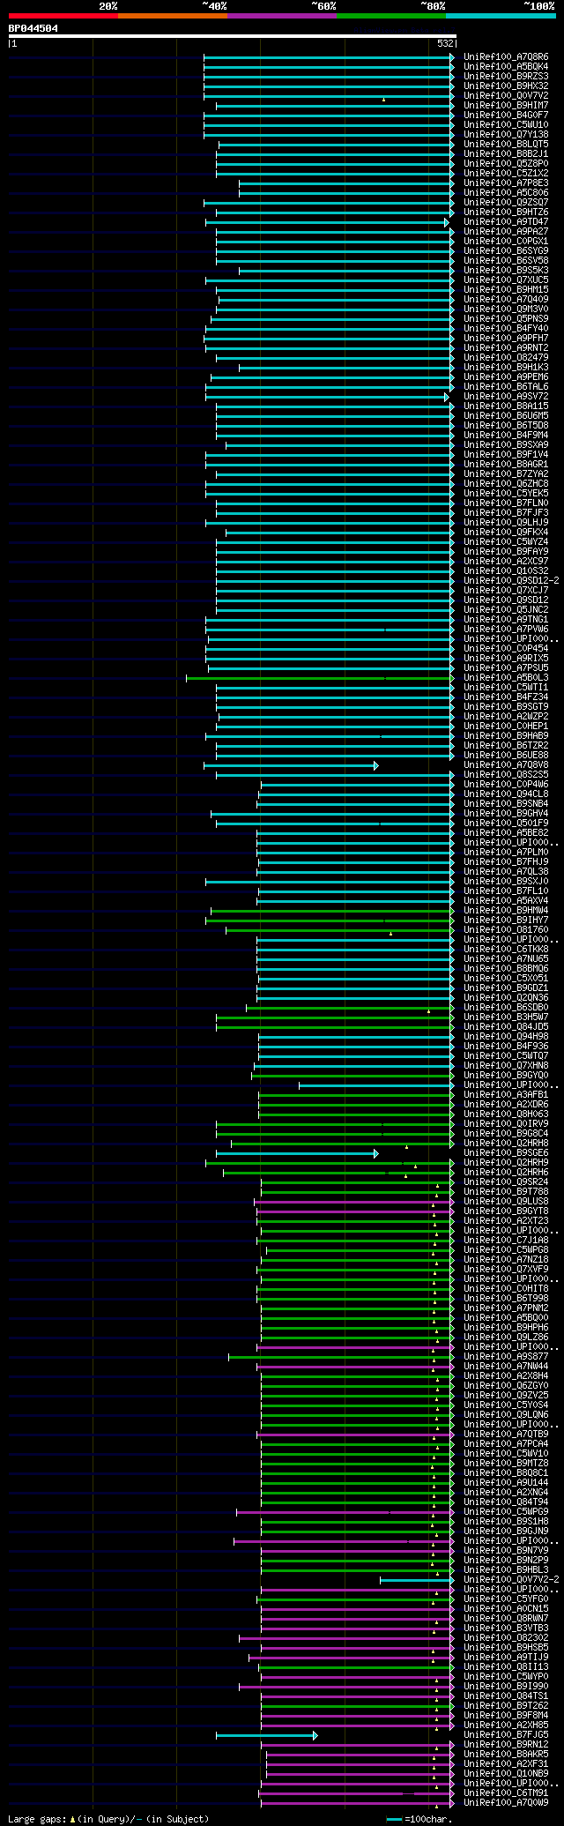The height and width of the screenshot is (1826, 564).
Task: Click the cyan ~100% identity legend bar
Action: click(501, 16)
